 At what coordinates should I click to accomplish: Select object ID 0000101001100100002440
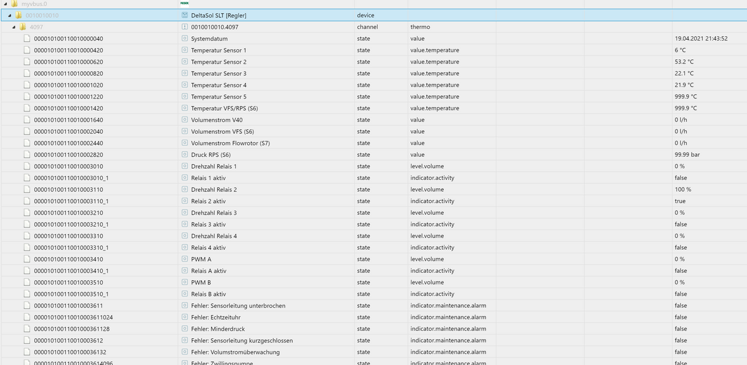tap(68, 143)
